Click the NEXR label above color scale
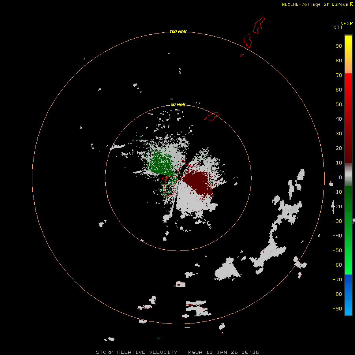 [346, 24]
